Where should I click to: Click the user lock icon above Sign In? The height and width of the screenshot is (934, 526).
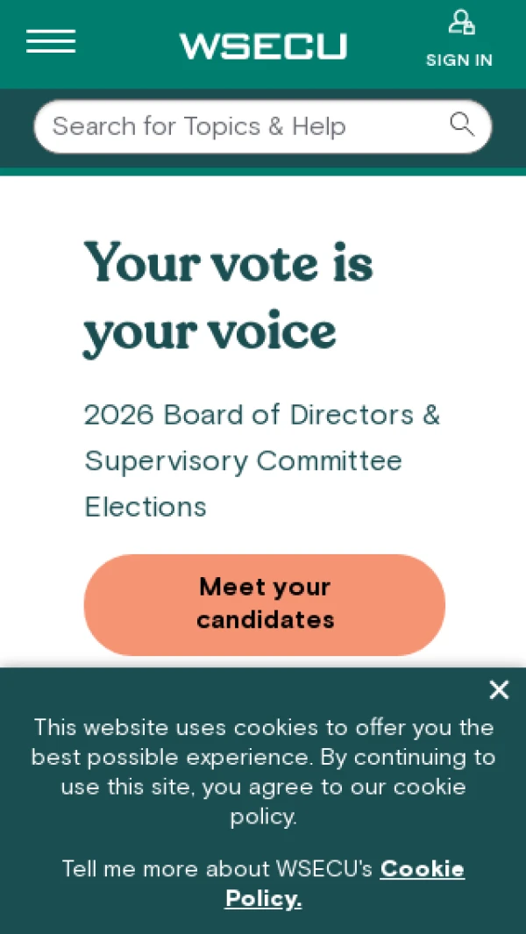[461, 22]
